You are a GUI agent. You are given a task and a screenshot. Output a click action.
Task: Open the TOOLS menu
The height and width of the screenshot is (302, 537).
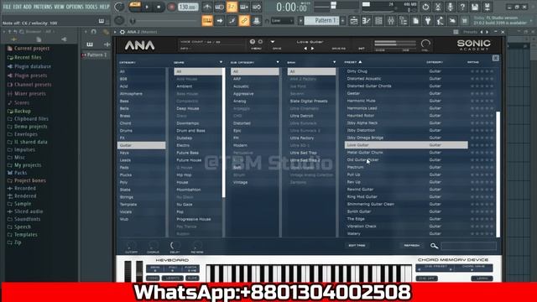[91, 7]
